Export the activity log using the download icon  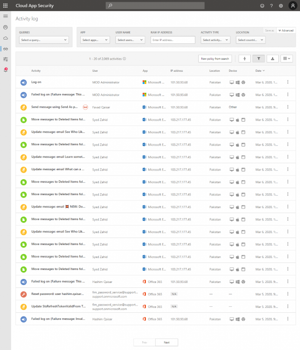[x=272, y=58]
